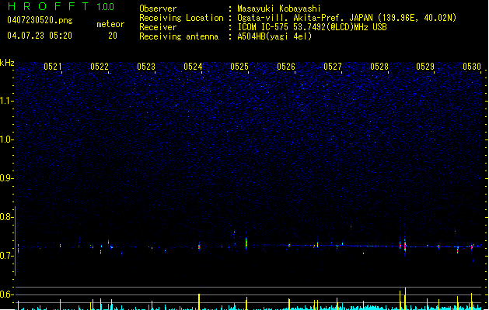Click the yellow intensity peak at 0524
Viewport: 489px width, 310px height.
click(x=199, y=301)
